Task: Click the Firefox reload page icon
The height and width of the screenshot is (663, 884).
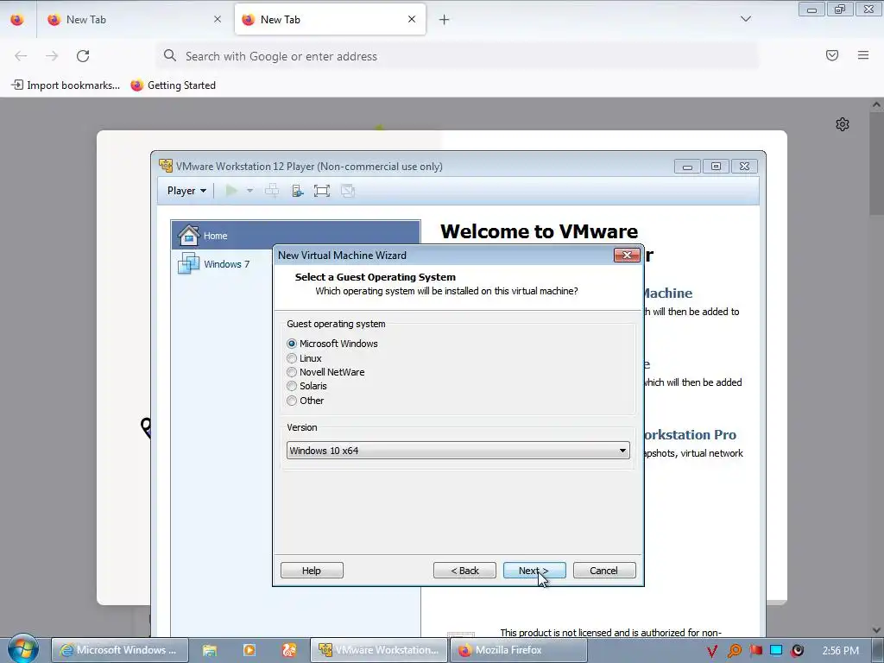Action: point(83,56)
